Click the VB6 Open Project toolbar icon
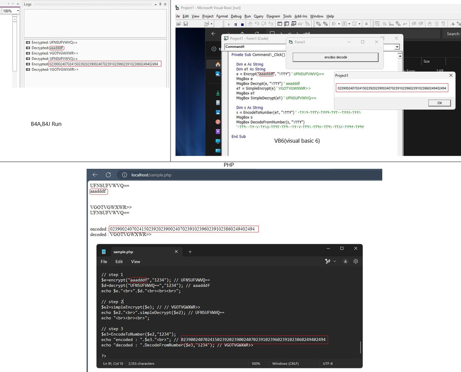This screenshot has height=372, width=461. pos(179,24)
